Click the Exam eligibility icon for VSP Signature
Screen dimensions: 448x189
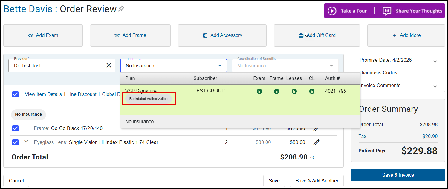pyautogui.click(x=259, y=92)
